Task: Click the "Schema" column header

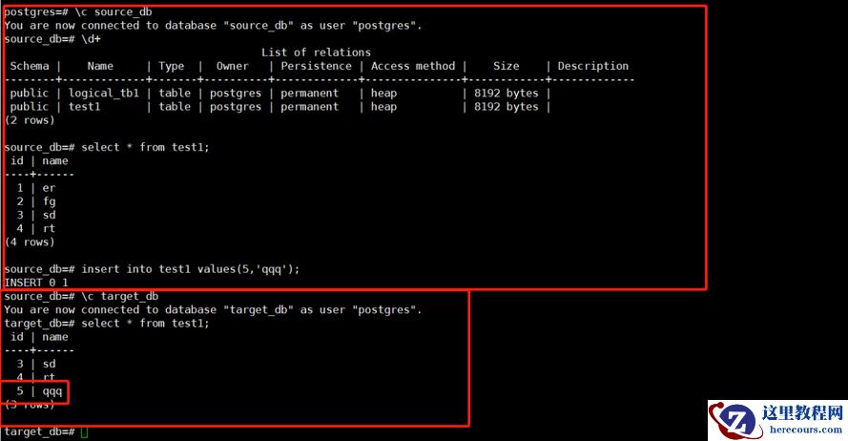Action: [x=30, y=66]
